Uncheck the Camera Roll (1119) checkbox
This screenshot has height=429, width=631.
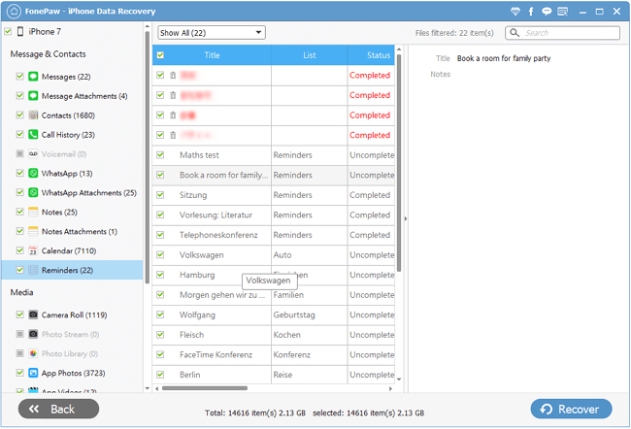tap(19, 314)
